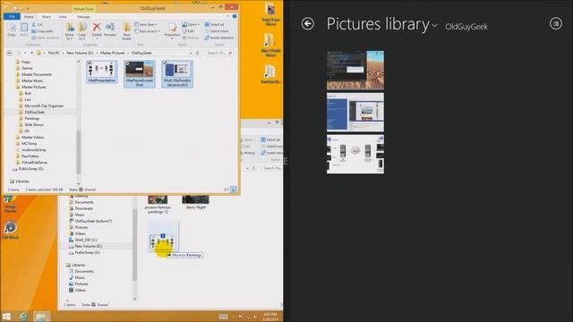
Task: Launch Internet Explorer from the taskbar
Action: coord(23,317)
